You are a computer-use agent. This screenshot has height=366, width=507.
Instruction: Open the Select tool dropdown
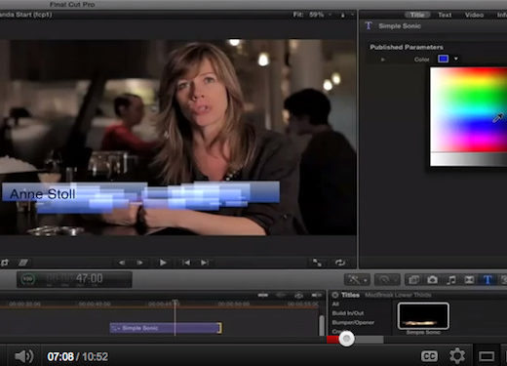(357, 280)
